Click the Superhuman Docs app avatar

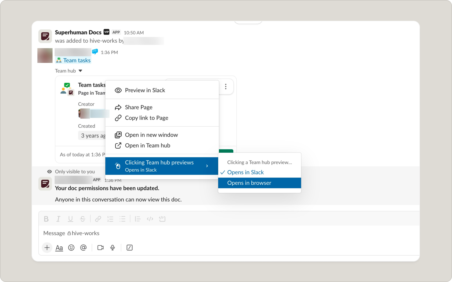pyautogui.click(x=45, y=36)
